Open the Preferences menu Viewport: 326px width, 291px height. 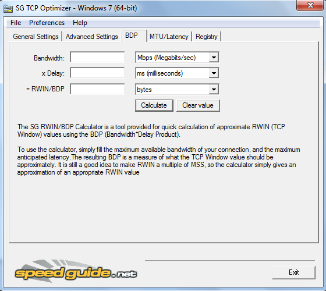(47, 23)
